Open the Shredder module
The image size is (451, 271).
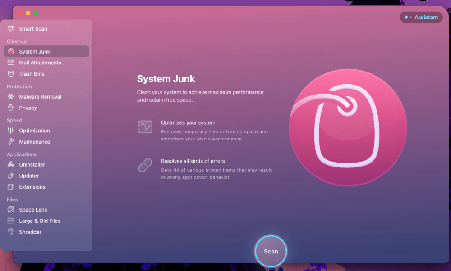46,232
